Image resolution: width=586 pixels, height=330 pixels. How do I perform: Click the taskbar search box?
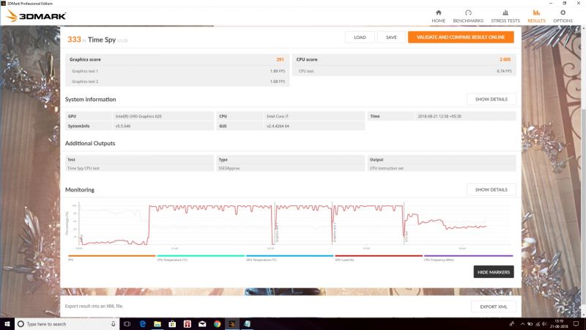coord(67,324)
